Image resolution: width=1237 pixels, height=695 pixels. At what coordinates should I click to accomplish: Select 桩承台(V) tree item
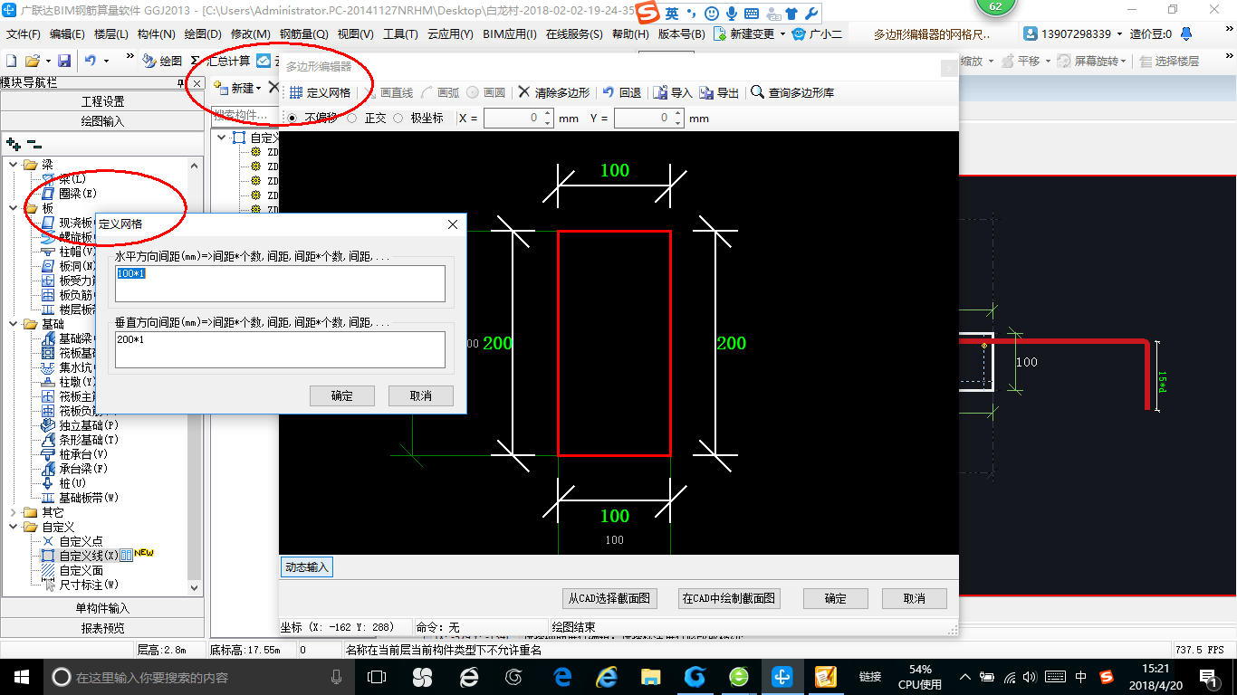pyautogui.click(x=75, y=454)
